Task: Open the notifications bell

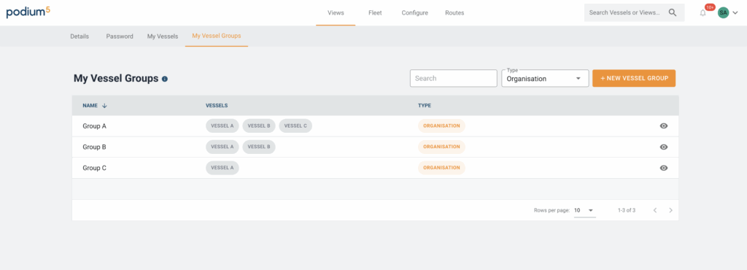Action: (703, 13)
